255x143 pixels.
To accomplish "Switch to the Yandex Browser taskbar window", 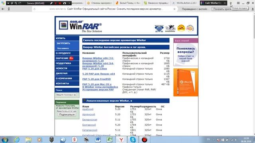I will [121, 139].
